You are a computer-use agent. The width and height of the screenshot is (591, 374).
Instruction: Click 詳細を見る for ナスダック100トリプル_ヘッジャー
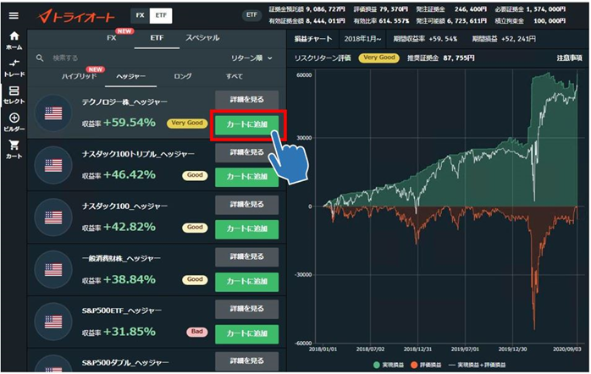point(247,151)
